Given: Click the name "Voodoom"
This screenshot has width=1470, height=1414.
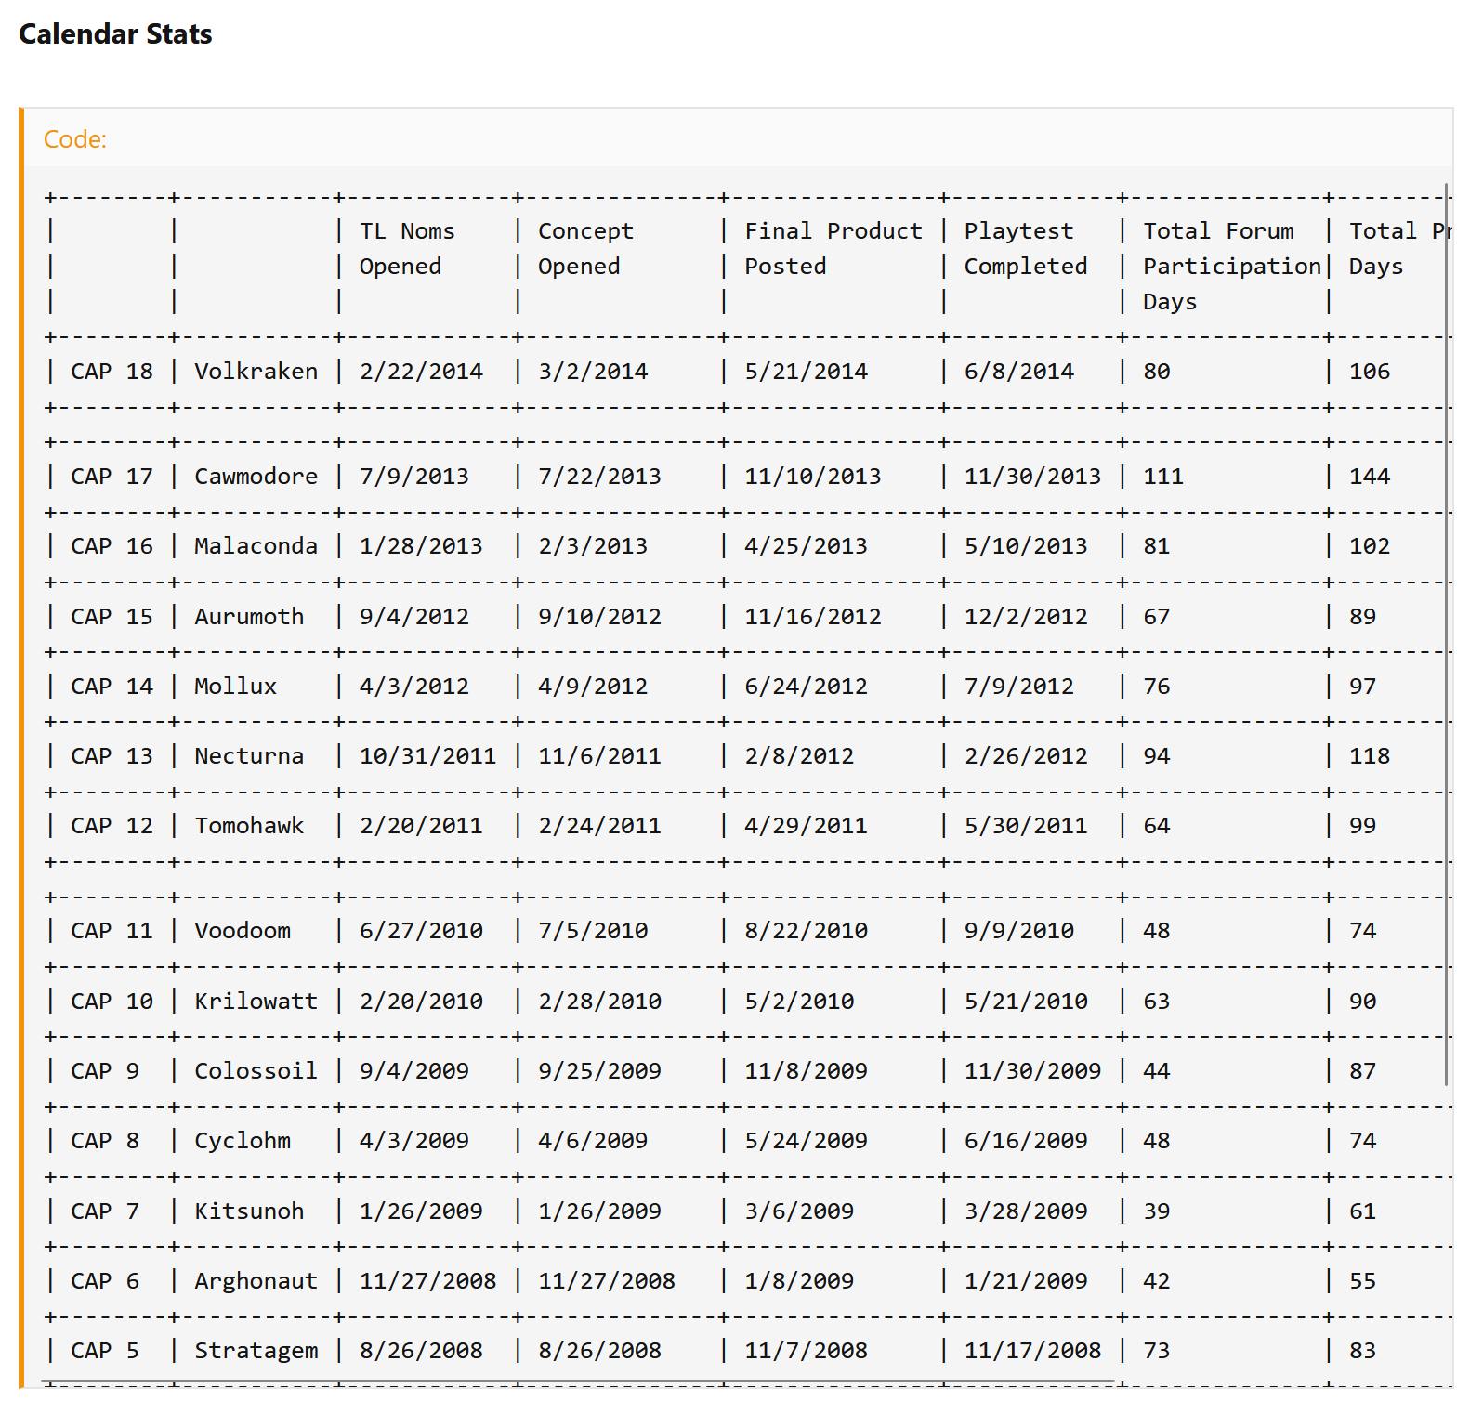Looking at the screenshot, I should pyautogui.click(x=242, y=931).
